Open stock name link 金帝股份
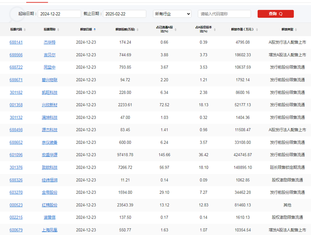Viewport: 311px width, 235px height. tap(50, 192)
